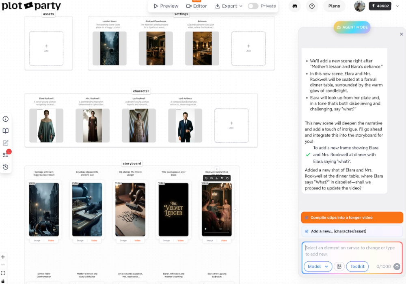Add a new setting in the settings section
Viewport: 406px width, 284px height.
point(248,48)
